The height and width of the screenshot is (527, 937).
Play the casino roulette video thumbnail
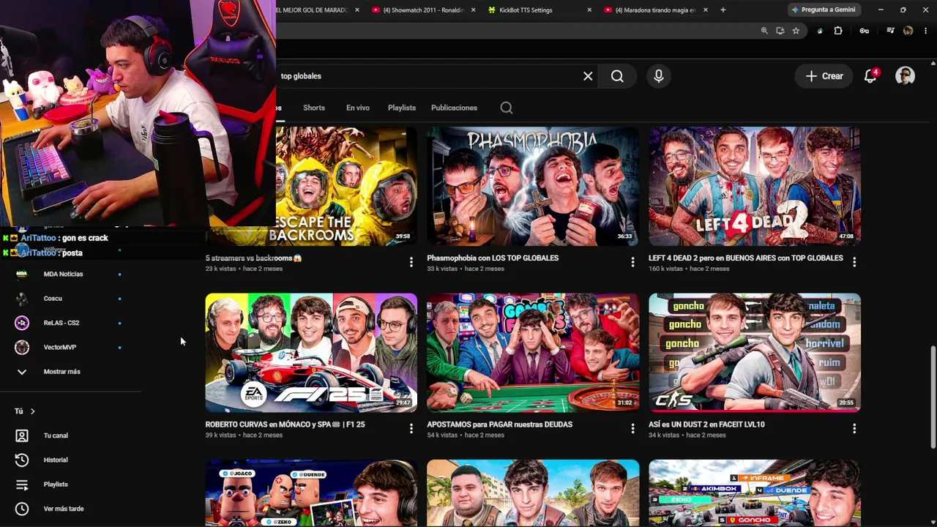533,353
